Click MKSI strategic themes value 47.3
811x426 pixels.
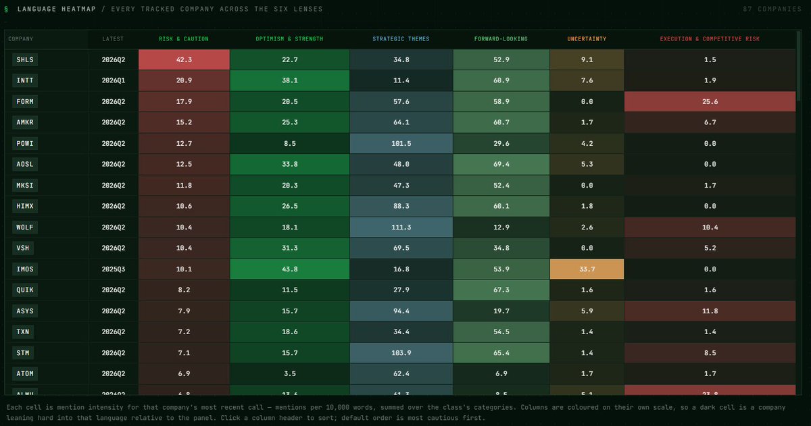pos(401,186)
